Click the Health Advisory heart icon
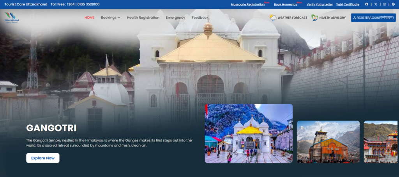Viewport: 399px width, 177px height. pyautogui.click(x=314, y=18)
